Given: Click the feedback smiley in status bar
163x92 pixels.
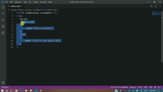Looking at the screenshot, I should click(x=155, y=87).
